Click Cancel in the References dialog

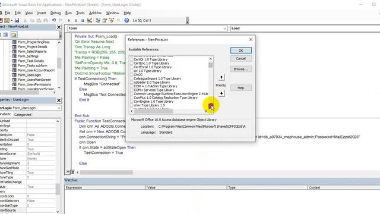click(x=240, y=59)
